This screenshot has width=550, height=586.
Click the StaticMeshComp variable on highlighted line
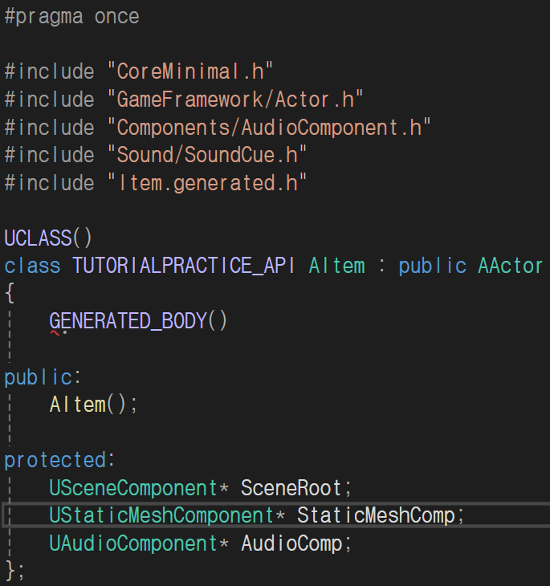376,515
